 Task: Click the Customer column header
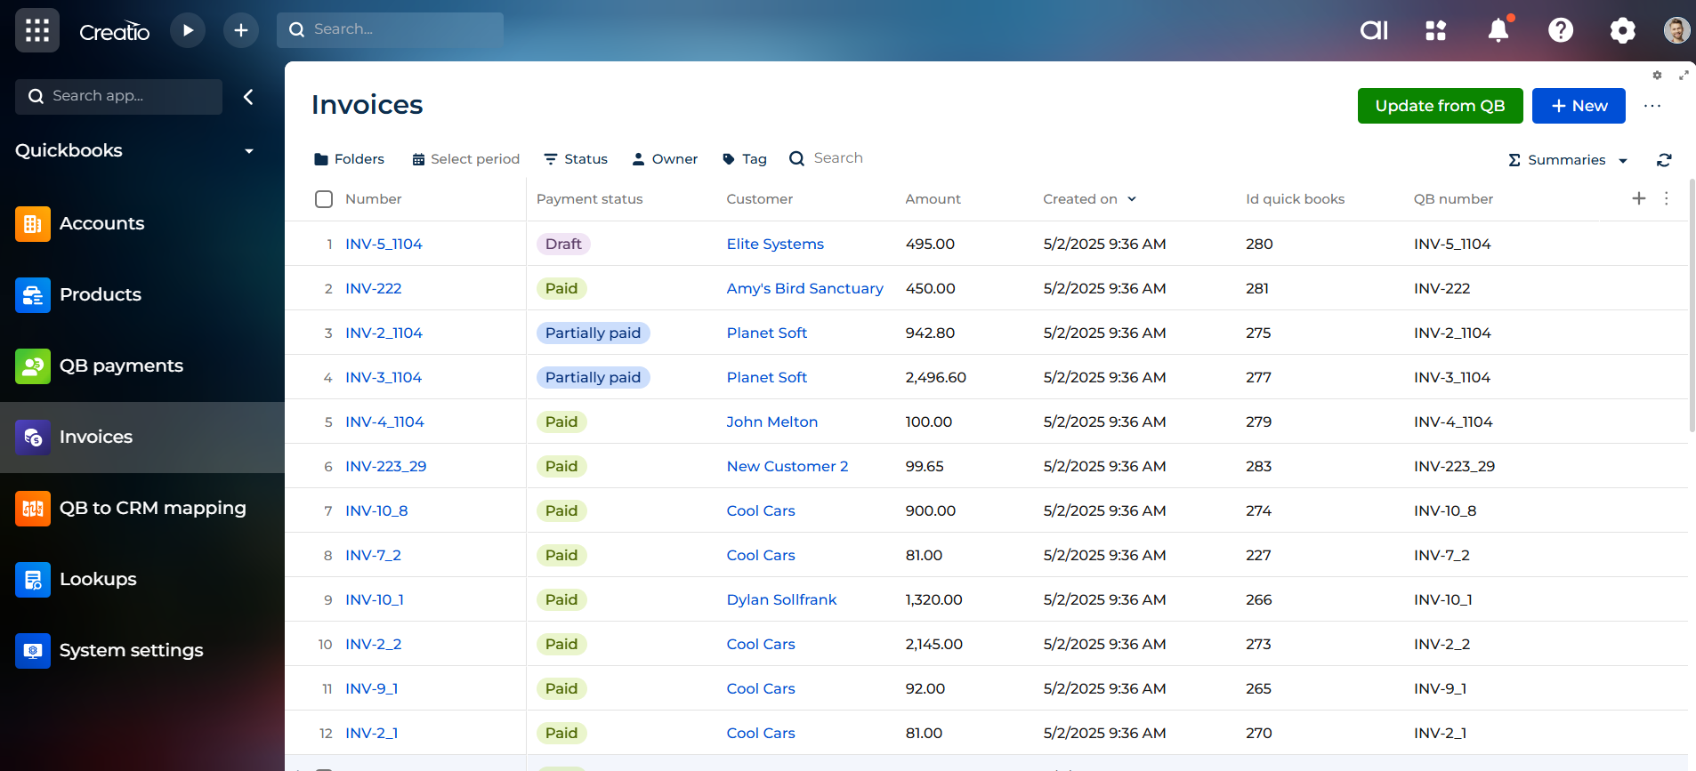click(759, 199)
